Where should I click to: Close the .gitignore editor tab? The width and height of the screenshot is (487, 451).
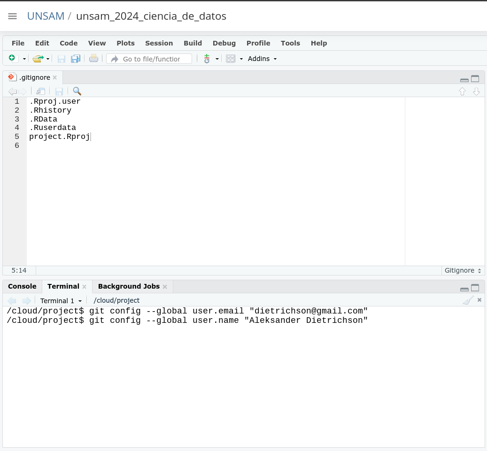pos(54,77)
